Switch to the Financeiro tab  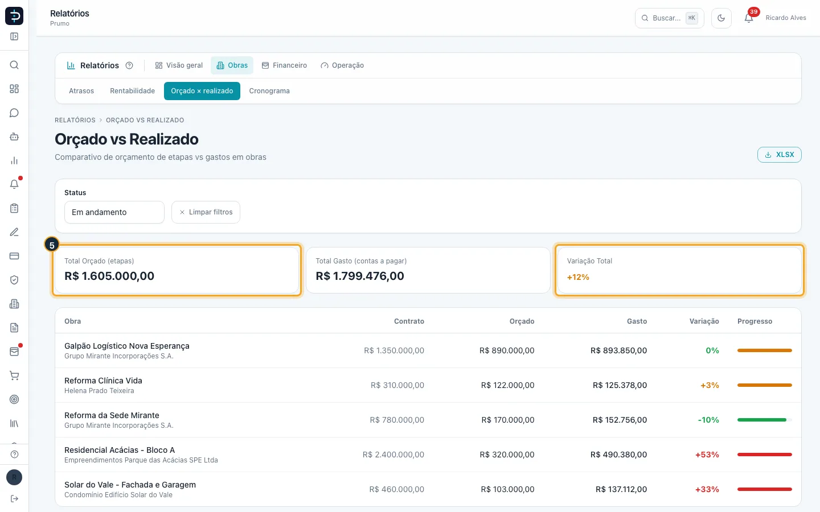(x=284, y=65)
